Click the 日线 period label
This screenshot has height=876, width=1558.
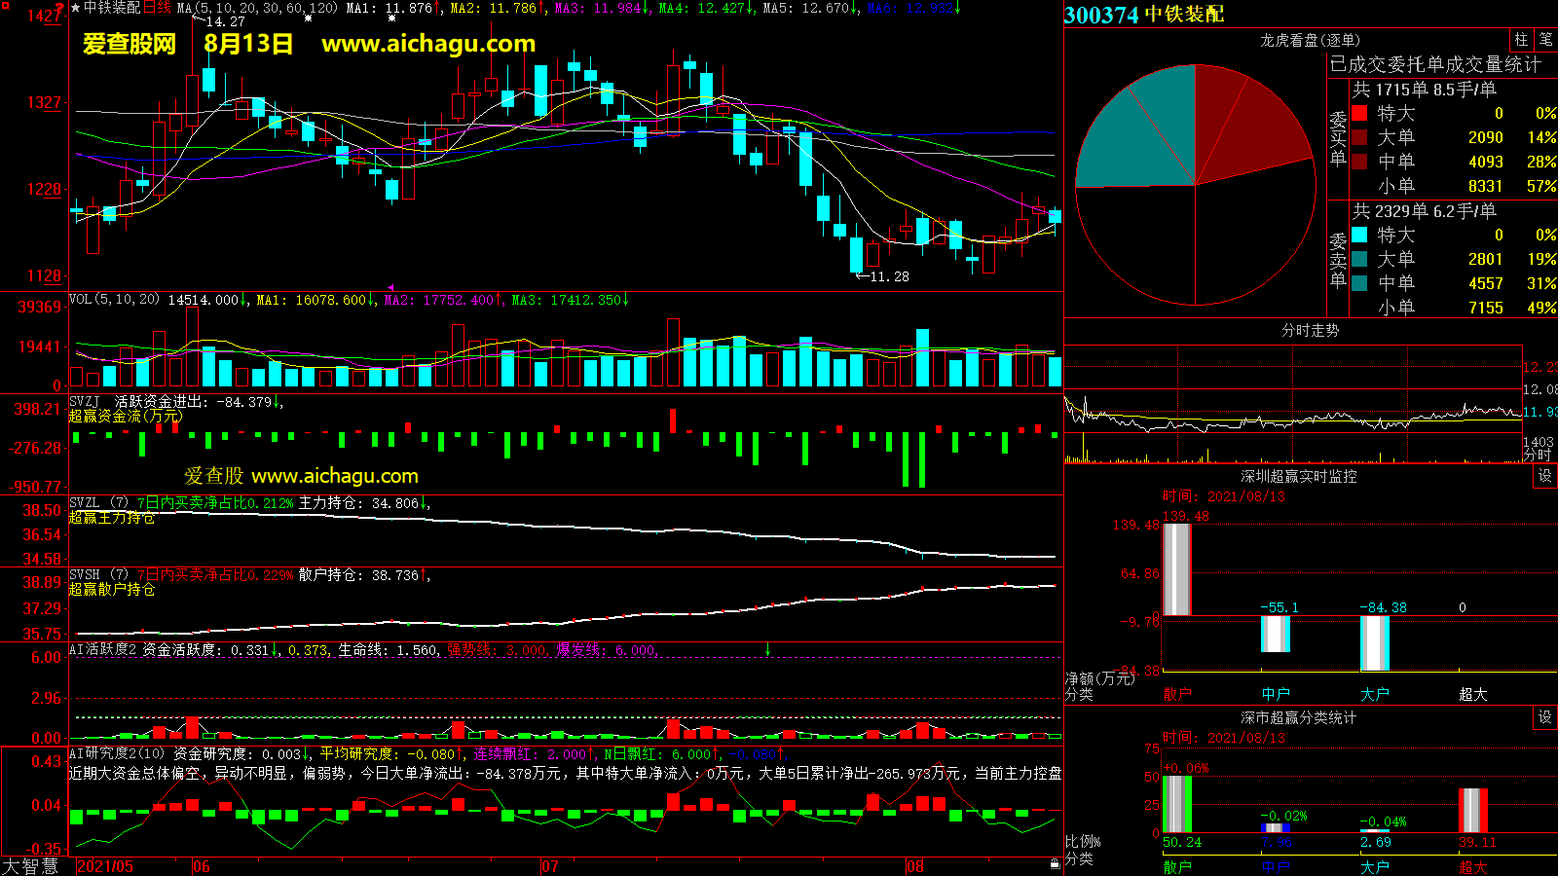click(x=157, y=8)
